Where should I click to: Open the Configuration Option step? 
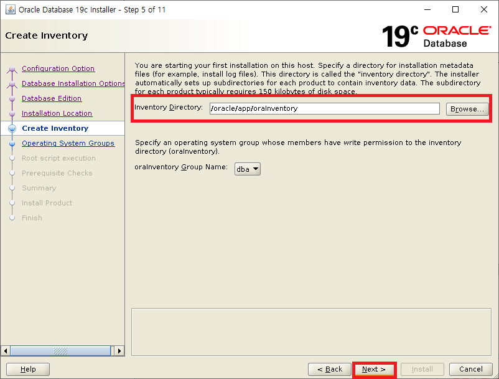click(58, 68)
